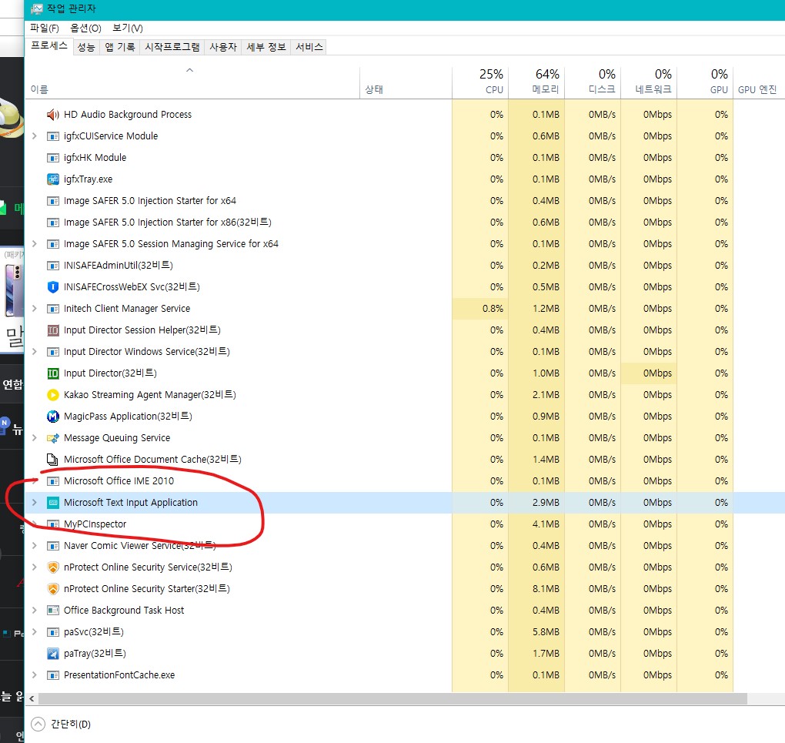Expand Input Director Windows Service group
The width and height of the screenshot is (785, 743).
click(x=34, y=351)
